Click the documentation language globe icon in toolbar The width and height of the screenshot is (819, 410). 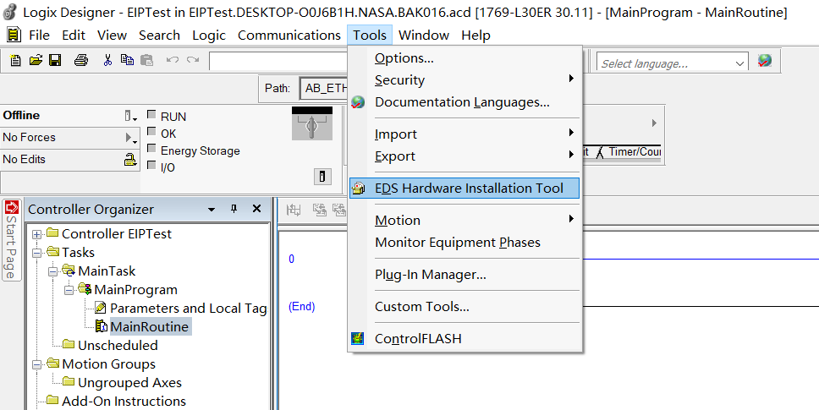pos(765,61)
